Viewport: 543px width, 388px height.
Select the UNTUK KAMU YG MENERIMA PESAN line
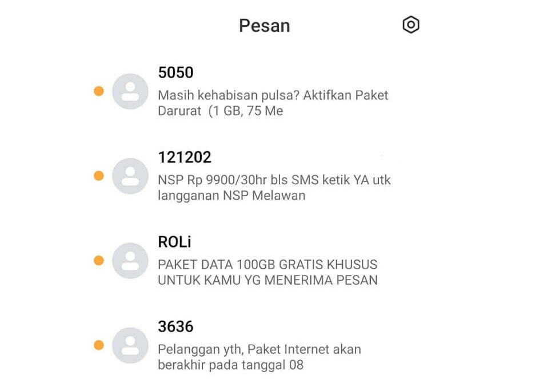coord(267,280)
